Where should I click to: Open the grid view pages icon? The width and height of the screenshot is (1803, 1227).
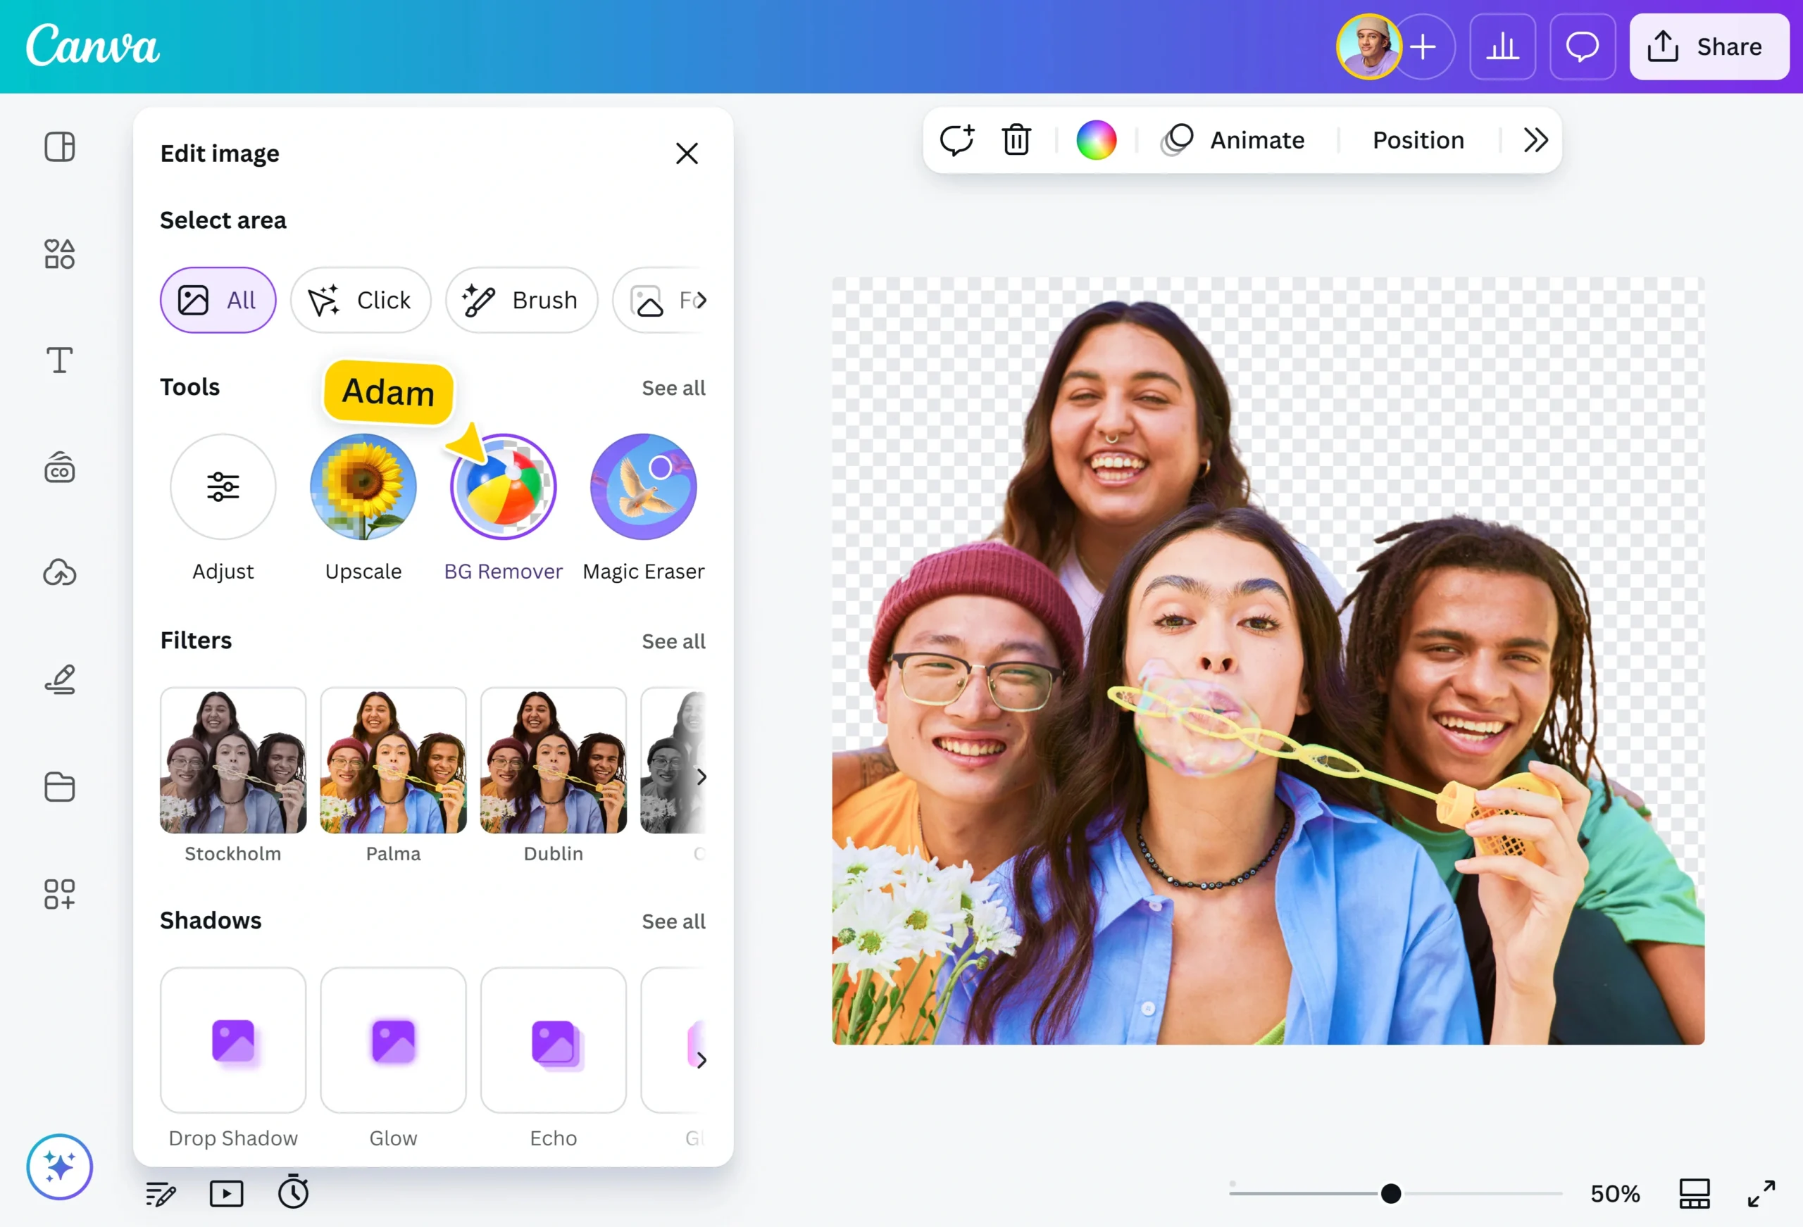tap(1695, 1194)
